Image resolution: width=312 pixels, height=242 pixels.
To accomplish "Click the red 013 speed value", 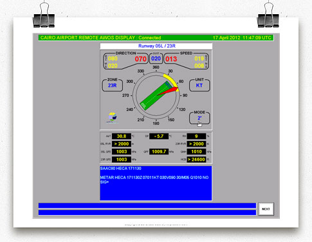I will 171,59.
